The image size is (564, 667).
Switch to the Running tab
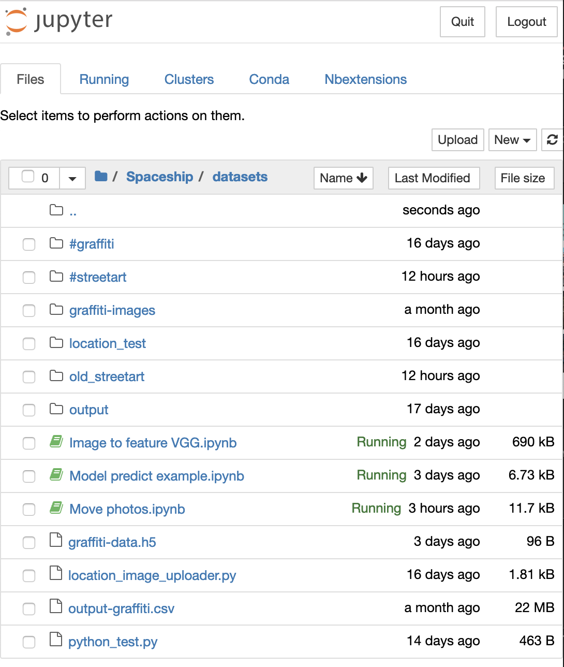coord(104,79)
